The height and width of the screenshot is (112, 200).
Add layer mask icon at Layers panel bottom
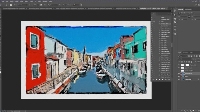tap(187, 111)
